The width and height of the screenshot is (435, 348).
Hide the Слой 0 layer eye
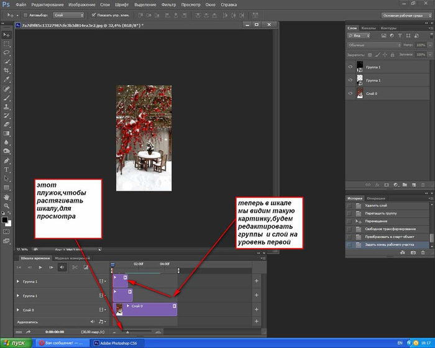[350, 93]
